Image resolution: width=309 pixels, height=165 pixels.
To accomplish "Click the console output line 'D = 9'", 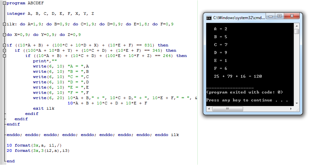I will point(221,53).
